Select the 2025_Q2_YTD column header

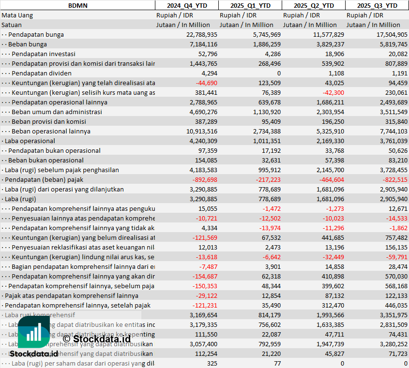[314, 5]
